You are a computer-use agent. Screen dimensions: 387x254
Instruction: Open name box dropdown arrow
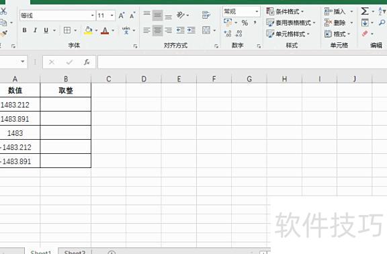coord(23,61)
